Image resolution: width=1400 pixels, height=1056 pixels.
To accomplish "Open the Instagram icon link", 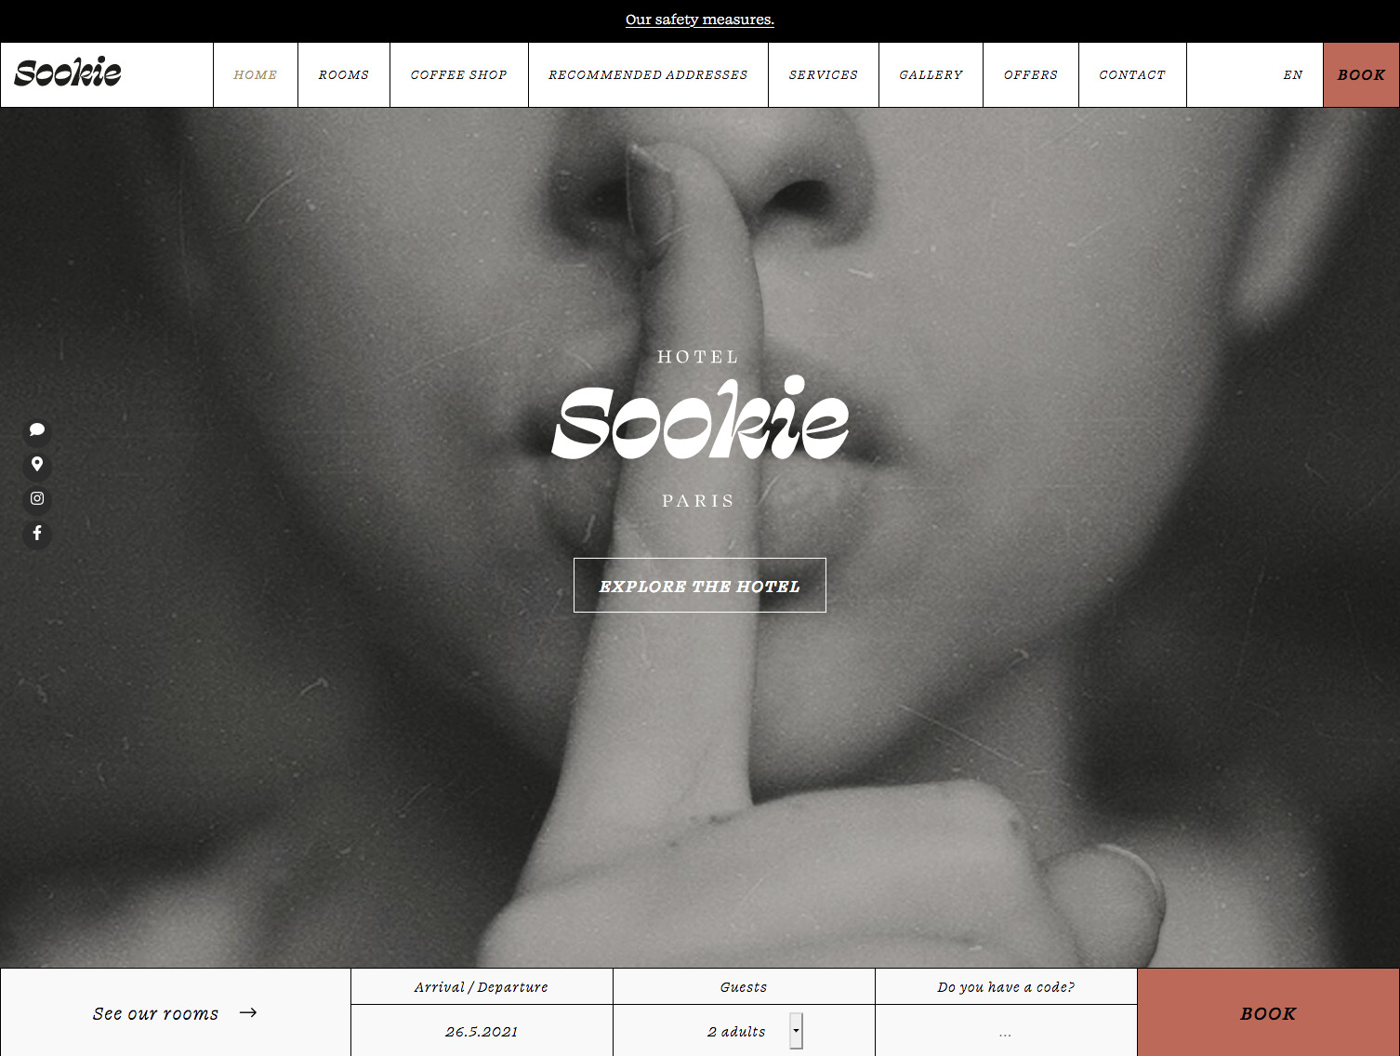I will click(x=37, y=498).
